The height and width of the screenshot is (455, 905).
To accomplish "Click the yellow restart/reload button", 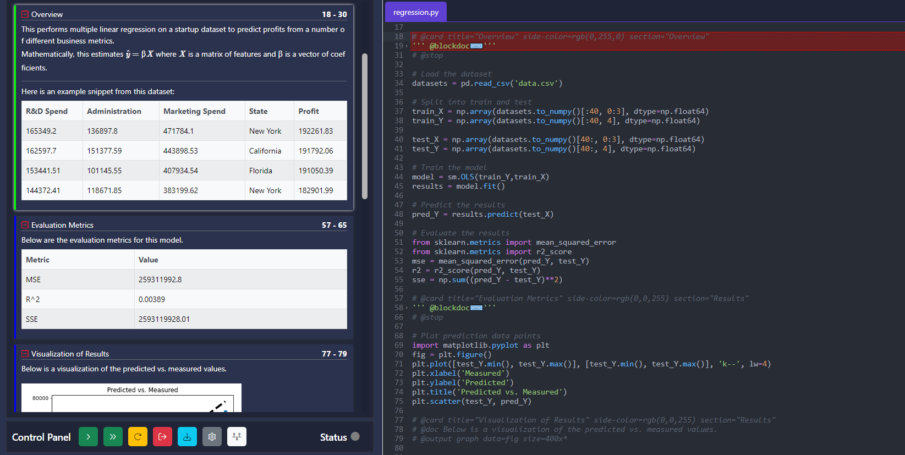I will click(138, 437).
